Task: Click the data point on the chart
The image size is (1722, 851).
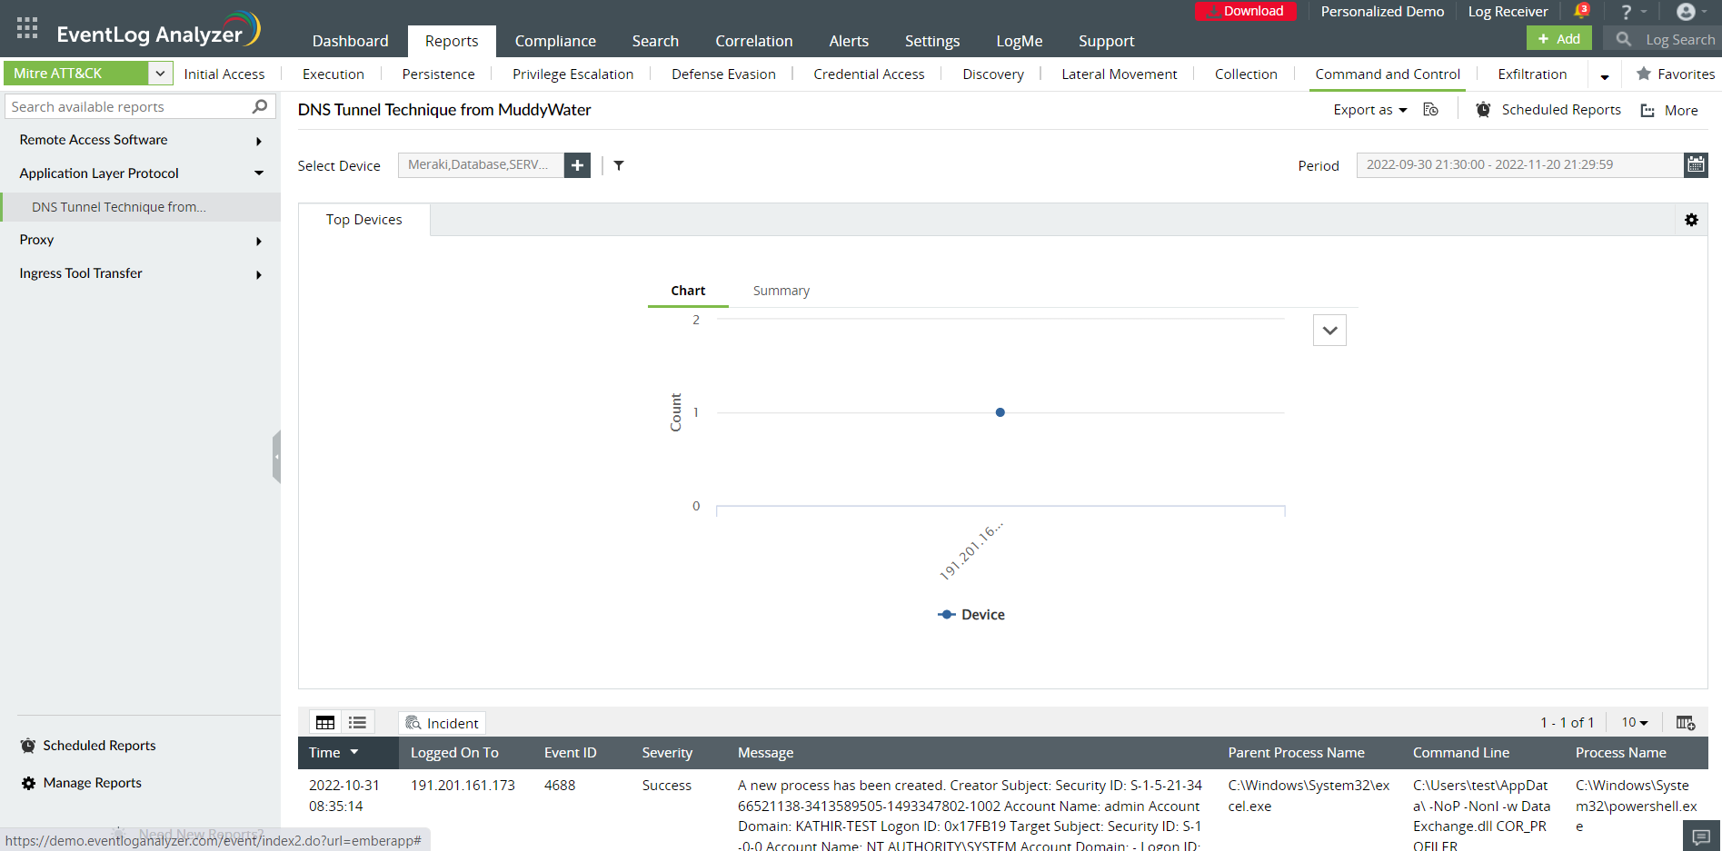Action: tap(1000, 412)
